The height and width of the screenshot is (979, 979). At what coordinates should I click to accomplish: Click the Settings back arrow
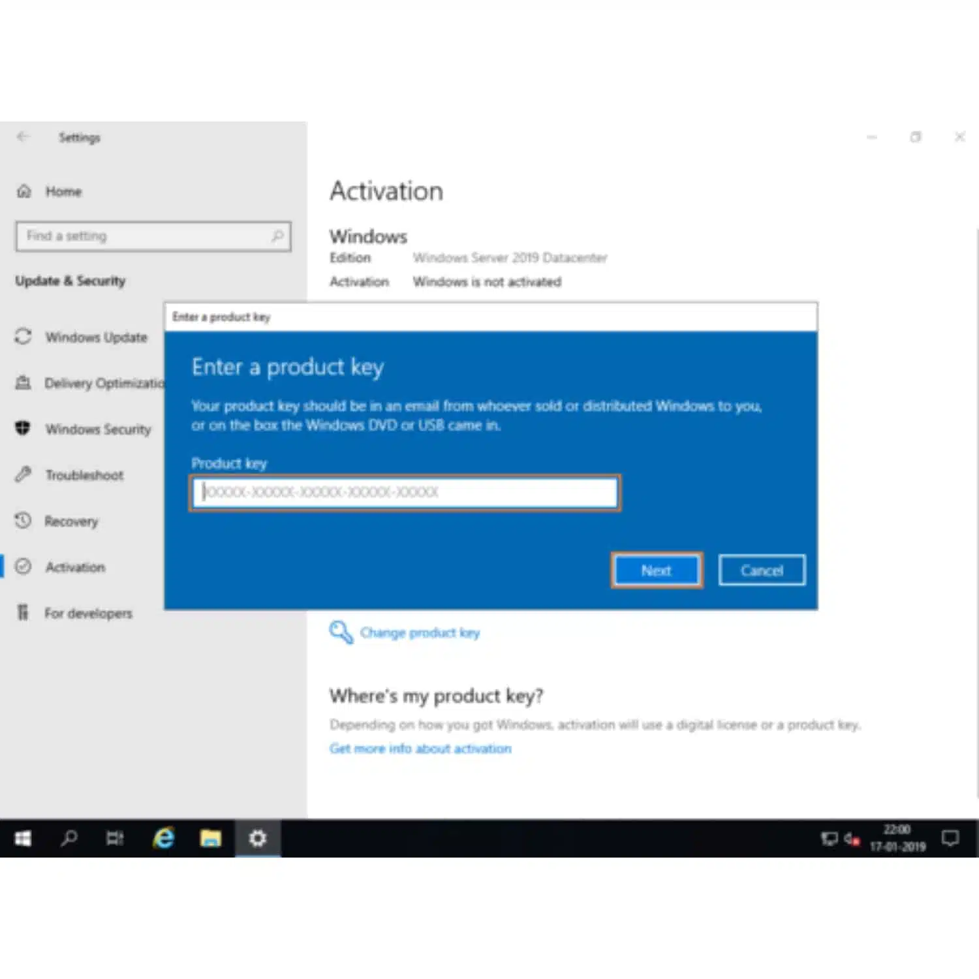23,137
